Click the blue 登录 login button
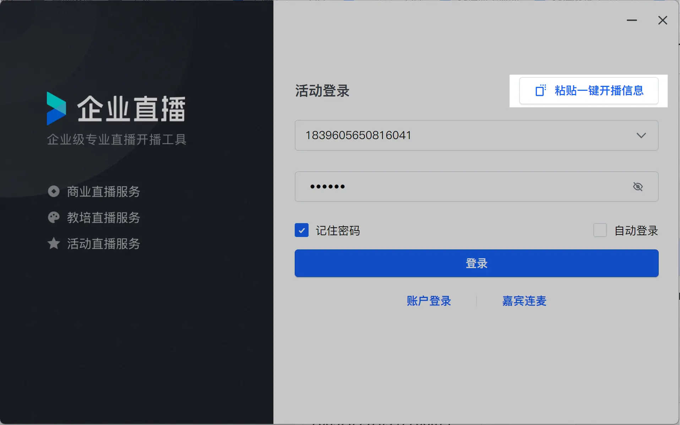Screen dimensions: 680x425 [x=477, y=263]
